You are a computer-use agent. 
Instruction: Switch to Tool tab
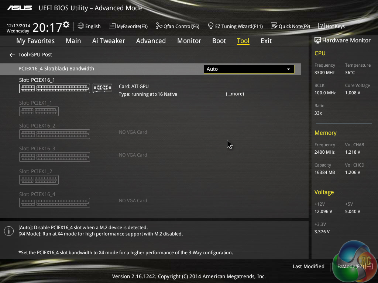[x=243, y=41]
